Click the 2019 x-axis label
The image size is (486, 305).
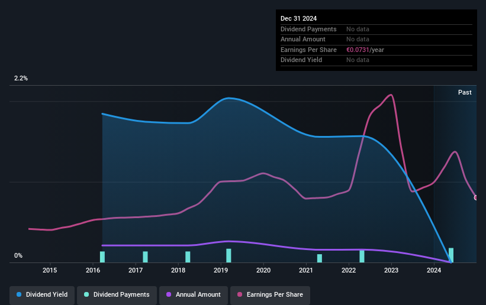pyautogui.click(x=221, y=270)
